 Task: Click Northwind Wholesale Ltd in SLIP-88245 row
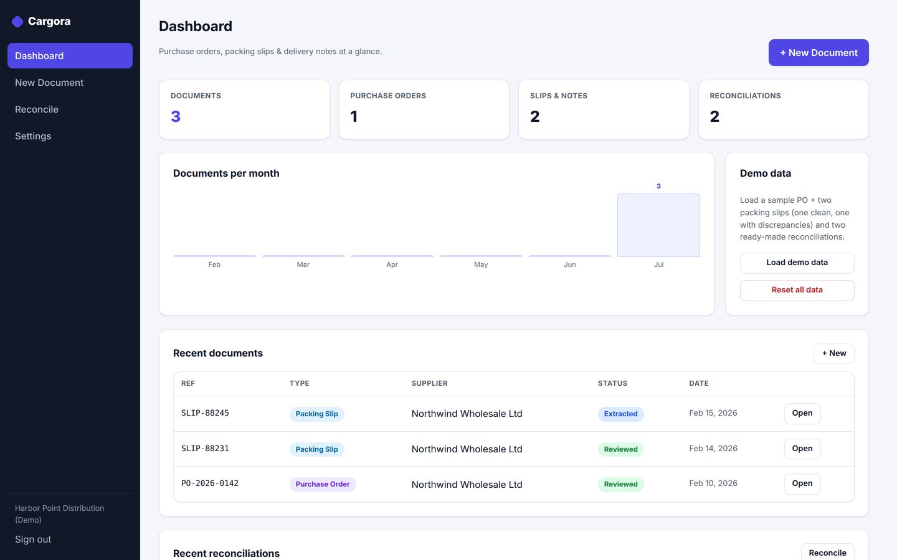click(x=467, y=414)
